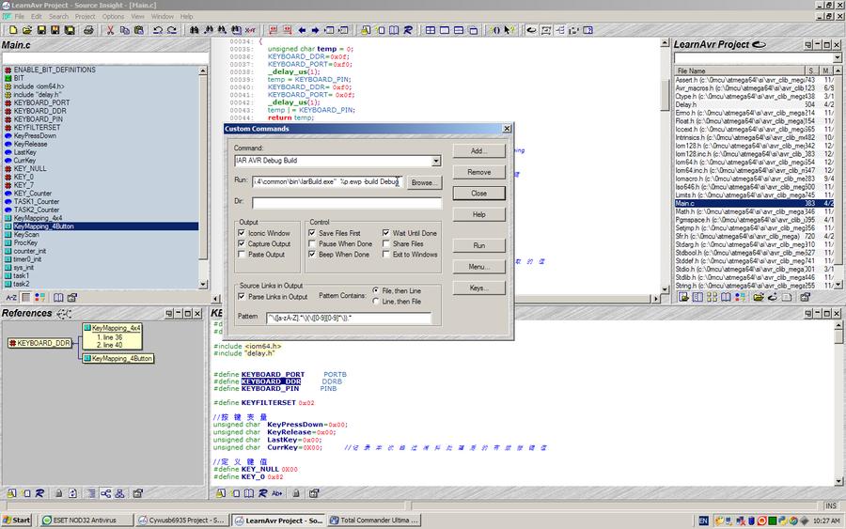Click the A-Z sort symbols icon
The height and width of the screenshot is (529, 846).
click(x=11, y=297)
